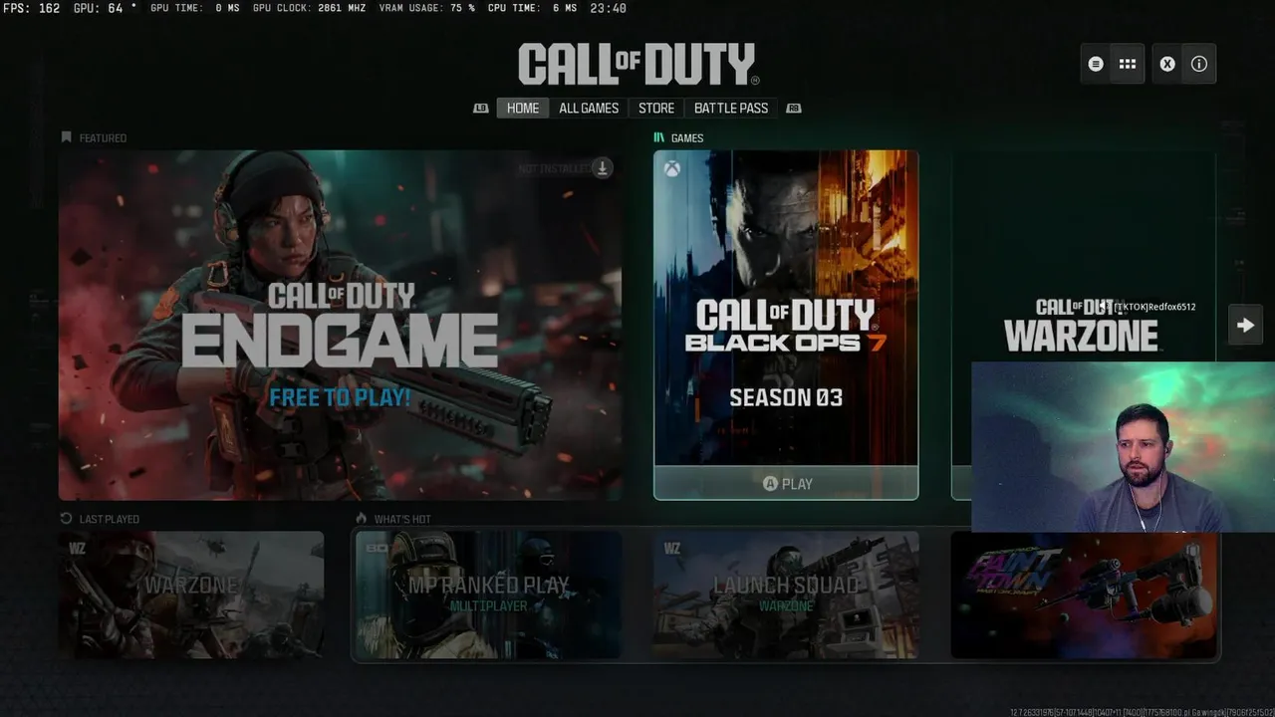Open the featured Endgame banner
Screen dimensions: 1275x717
[x=341, y=325]
